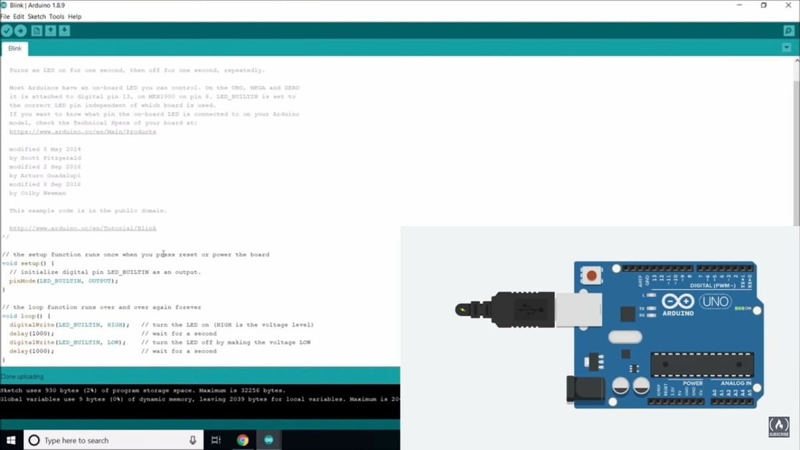Click the Arduino window title bar icon
The image size is (800, 450).
(x=5, y=5)
